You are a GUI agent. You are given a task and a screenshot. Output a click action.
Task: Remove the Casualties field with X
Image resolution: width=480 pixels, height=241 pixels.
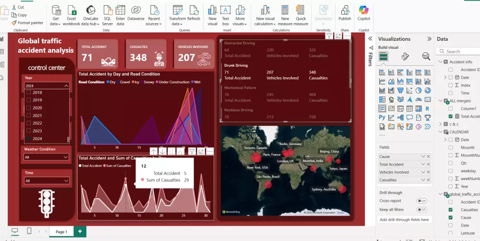point(429,180)
